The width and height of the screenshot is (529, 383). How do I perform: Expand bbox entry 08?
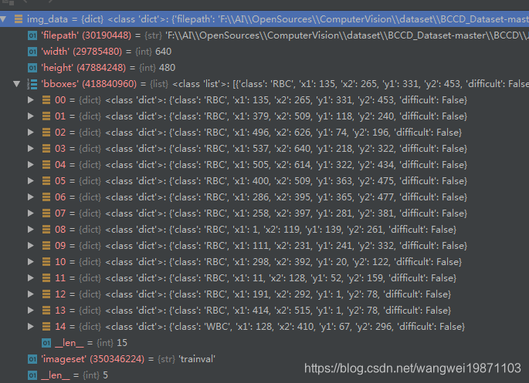pos(31,229)
